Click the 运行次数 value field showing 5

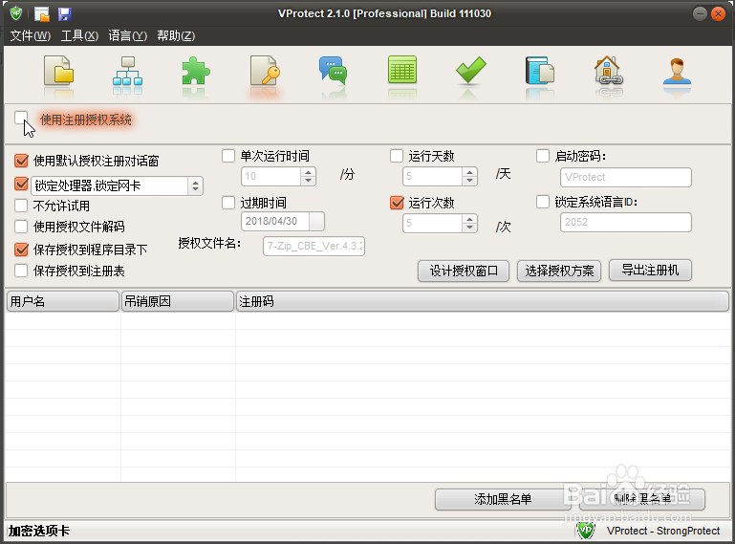click(432, 223)
